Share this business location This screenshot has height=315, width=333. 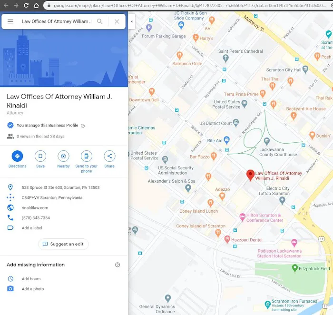point(109,156)
